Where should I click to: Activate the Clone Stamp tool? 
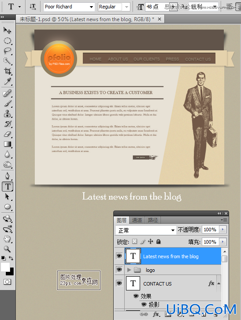coord(7,113)
